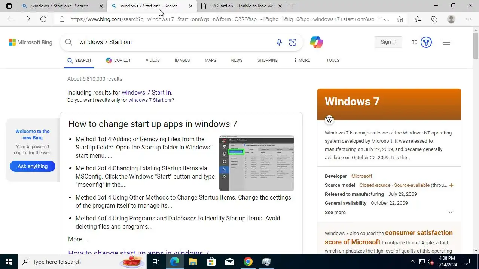The image size is (479, 269).
Task: View site information lock icon
Action: (62, 19)
